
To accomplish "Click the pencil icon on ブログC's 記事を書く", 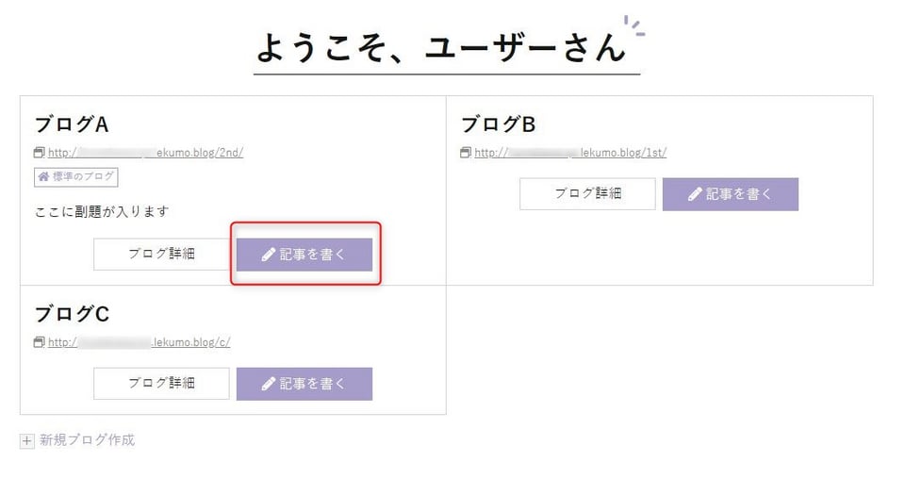I will click(x=269, y=384).
